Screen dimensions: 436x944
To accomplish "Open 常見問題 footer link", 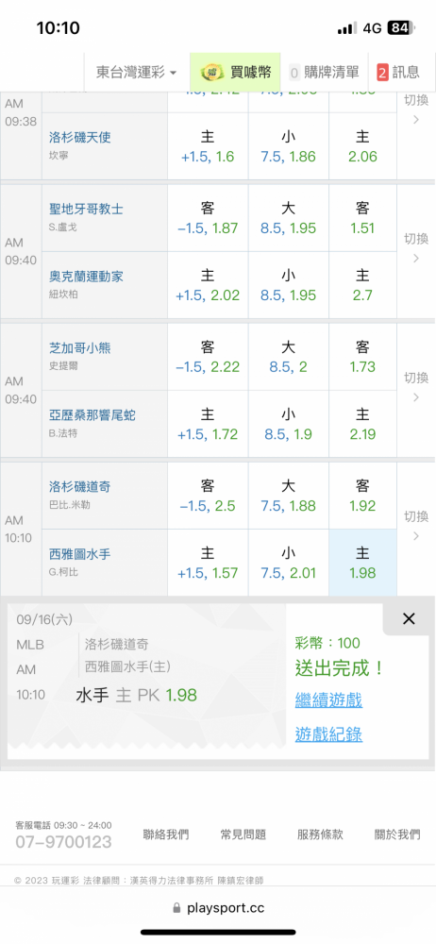I will coord(243,834).
